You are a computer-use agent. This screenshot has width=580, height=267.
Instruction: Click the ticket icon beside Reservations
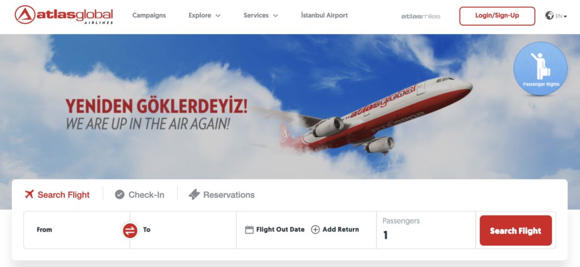[x=194, y=195]
